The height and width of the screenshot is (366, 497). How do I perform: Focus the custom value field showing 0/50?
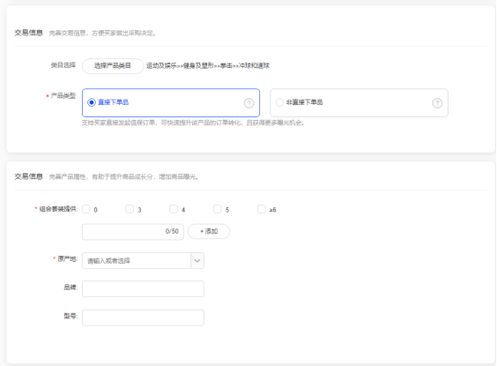(x=133, y=232)
